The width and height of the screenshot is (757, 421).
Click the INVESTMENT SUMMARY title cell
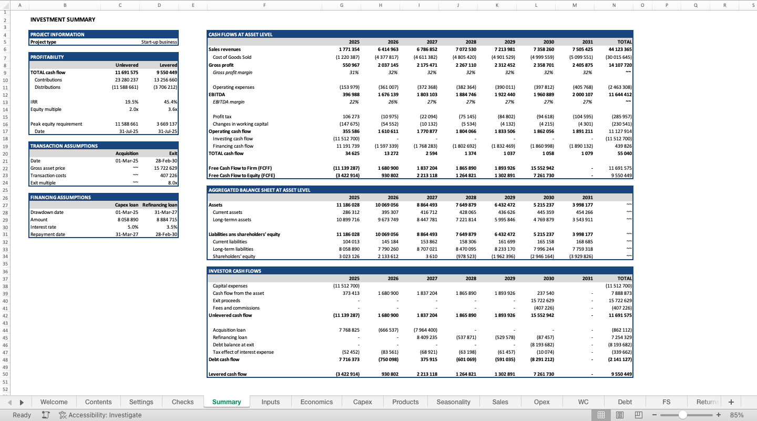[x=63, y=19]
